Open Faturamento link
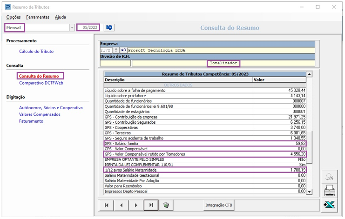 pyautogui.click(x=31, y=121)
